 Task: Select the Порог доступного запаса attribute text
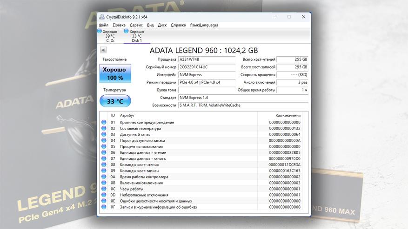[142, 141]
